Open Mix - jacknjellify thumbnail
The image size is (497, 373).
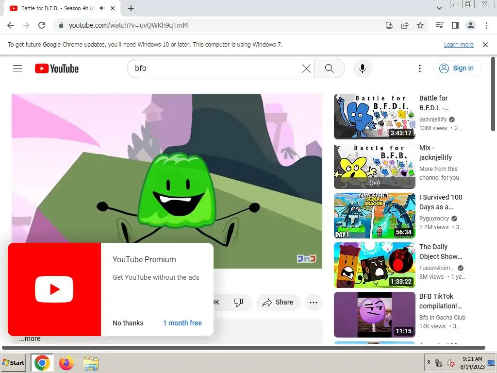[x=375, y=166]
